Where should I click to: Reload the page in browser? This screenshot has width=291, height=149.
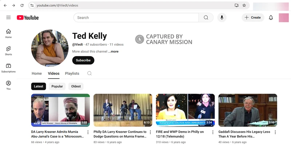point(22,5)
